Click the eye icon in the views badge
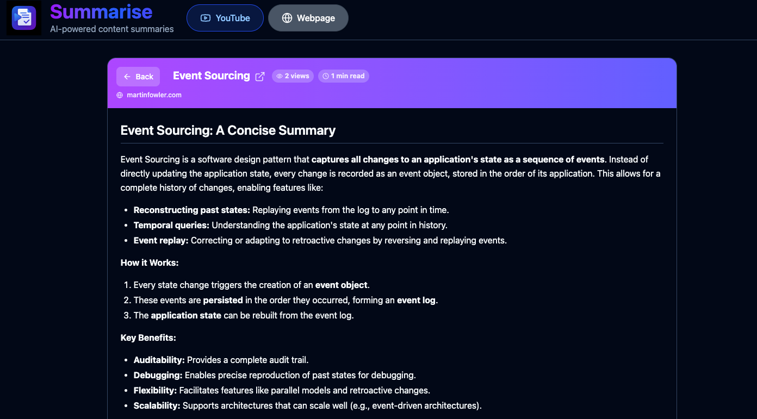The width and height of the screenshot is (757, 419). (x=280, y=76)
